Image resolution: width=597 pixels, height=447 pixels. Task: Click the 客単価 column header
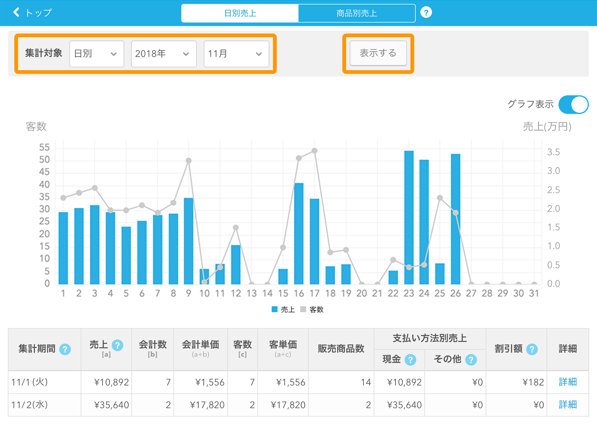(x=283, y=349)
